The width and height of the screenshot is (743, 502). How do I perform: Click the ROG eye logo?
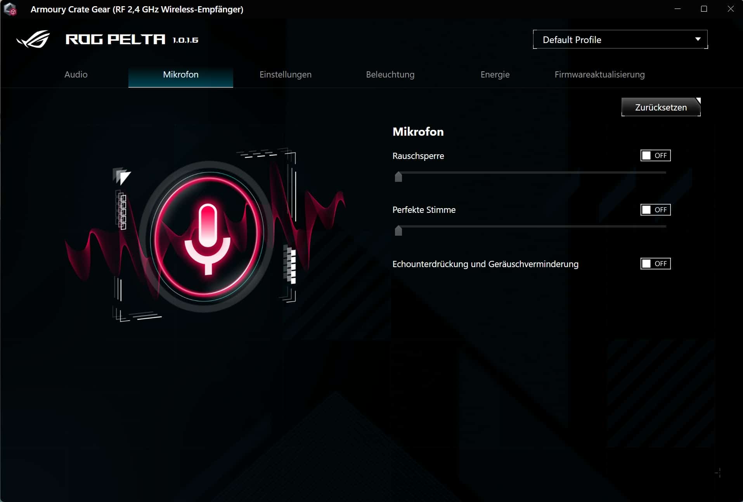33,40
